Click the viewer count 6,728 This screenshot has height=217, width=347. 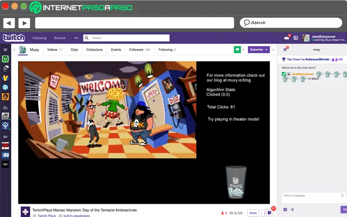(x=236, y=213)
